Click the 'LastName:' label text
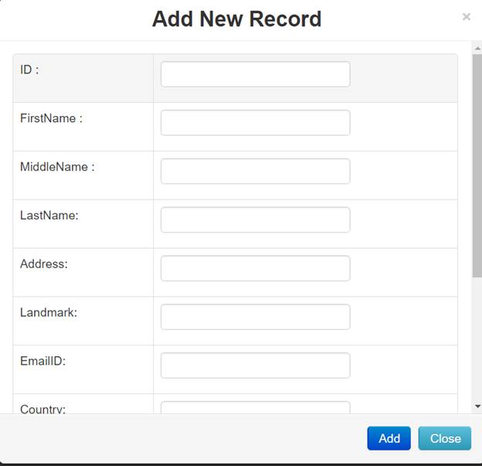Image resolution: width=482 pixels, height=466 pixels. pos(49,216)
